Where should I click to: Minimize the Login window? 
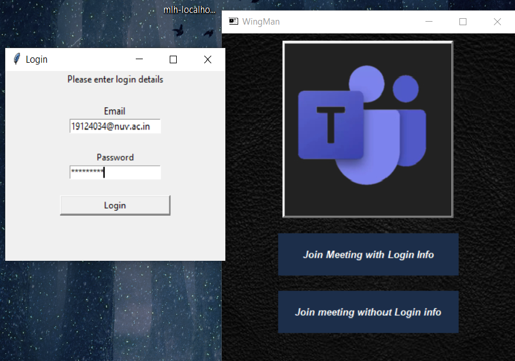coord(139,59)
